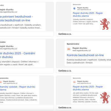Open the red lion image in the bottom-right ad
The image size is (111, 111).
coord(105,98)
